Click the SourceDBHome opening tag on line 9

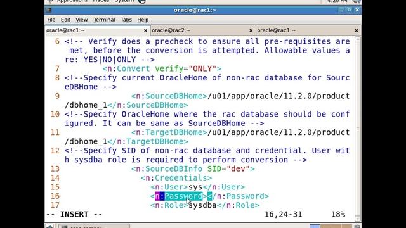(x=169, y=96)
